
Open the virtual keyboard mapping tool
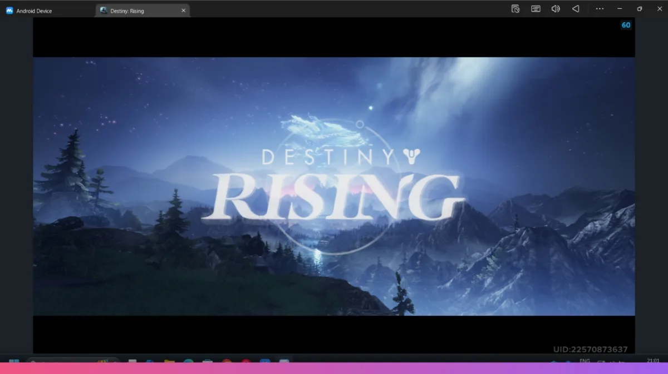click(x=535, y=9)
